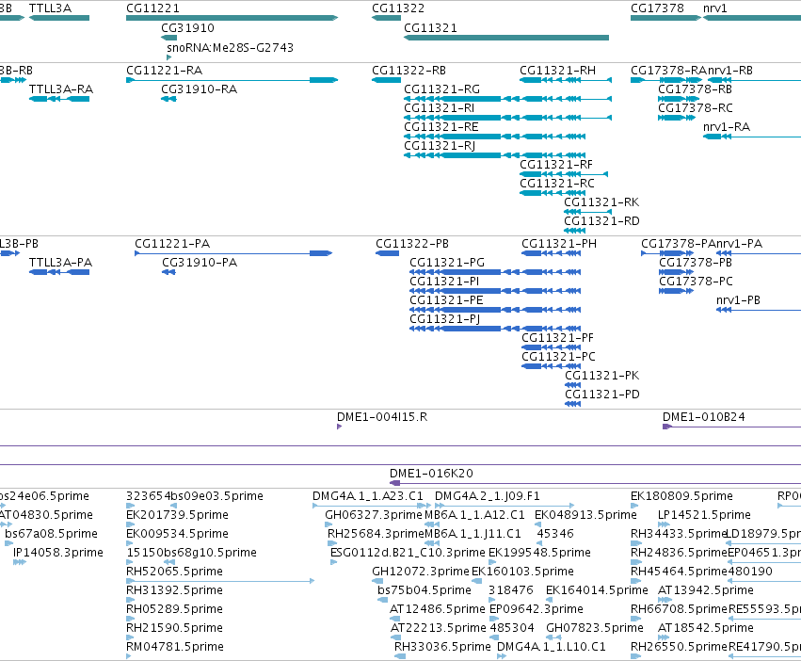Image resolution: width=801 pixels, height=661 pixels.
Task: Select transcript CG11321-RF
Action: pos(555,165)
